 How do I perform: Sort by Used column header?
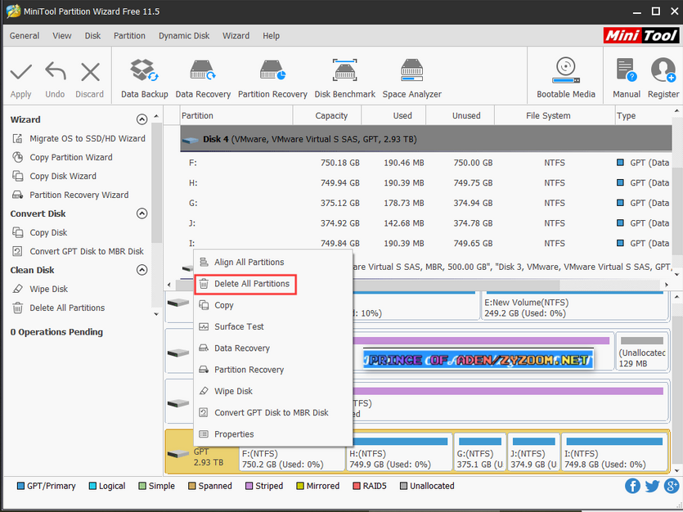[393, 115]
